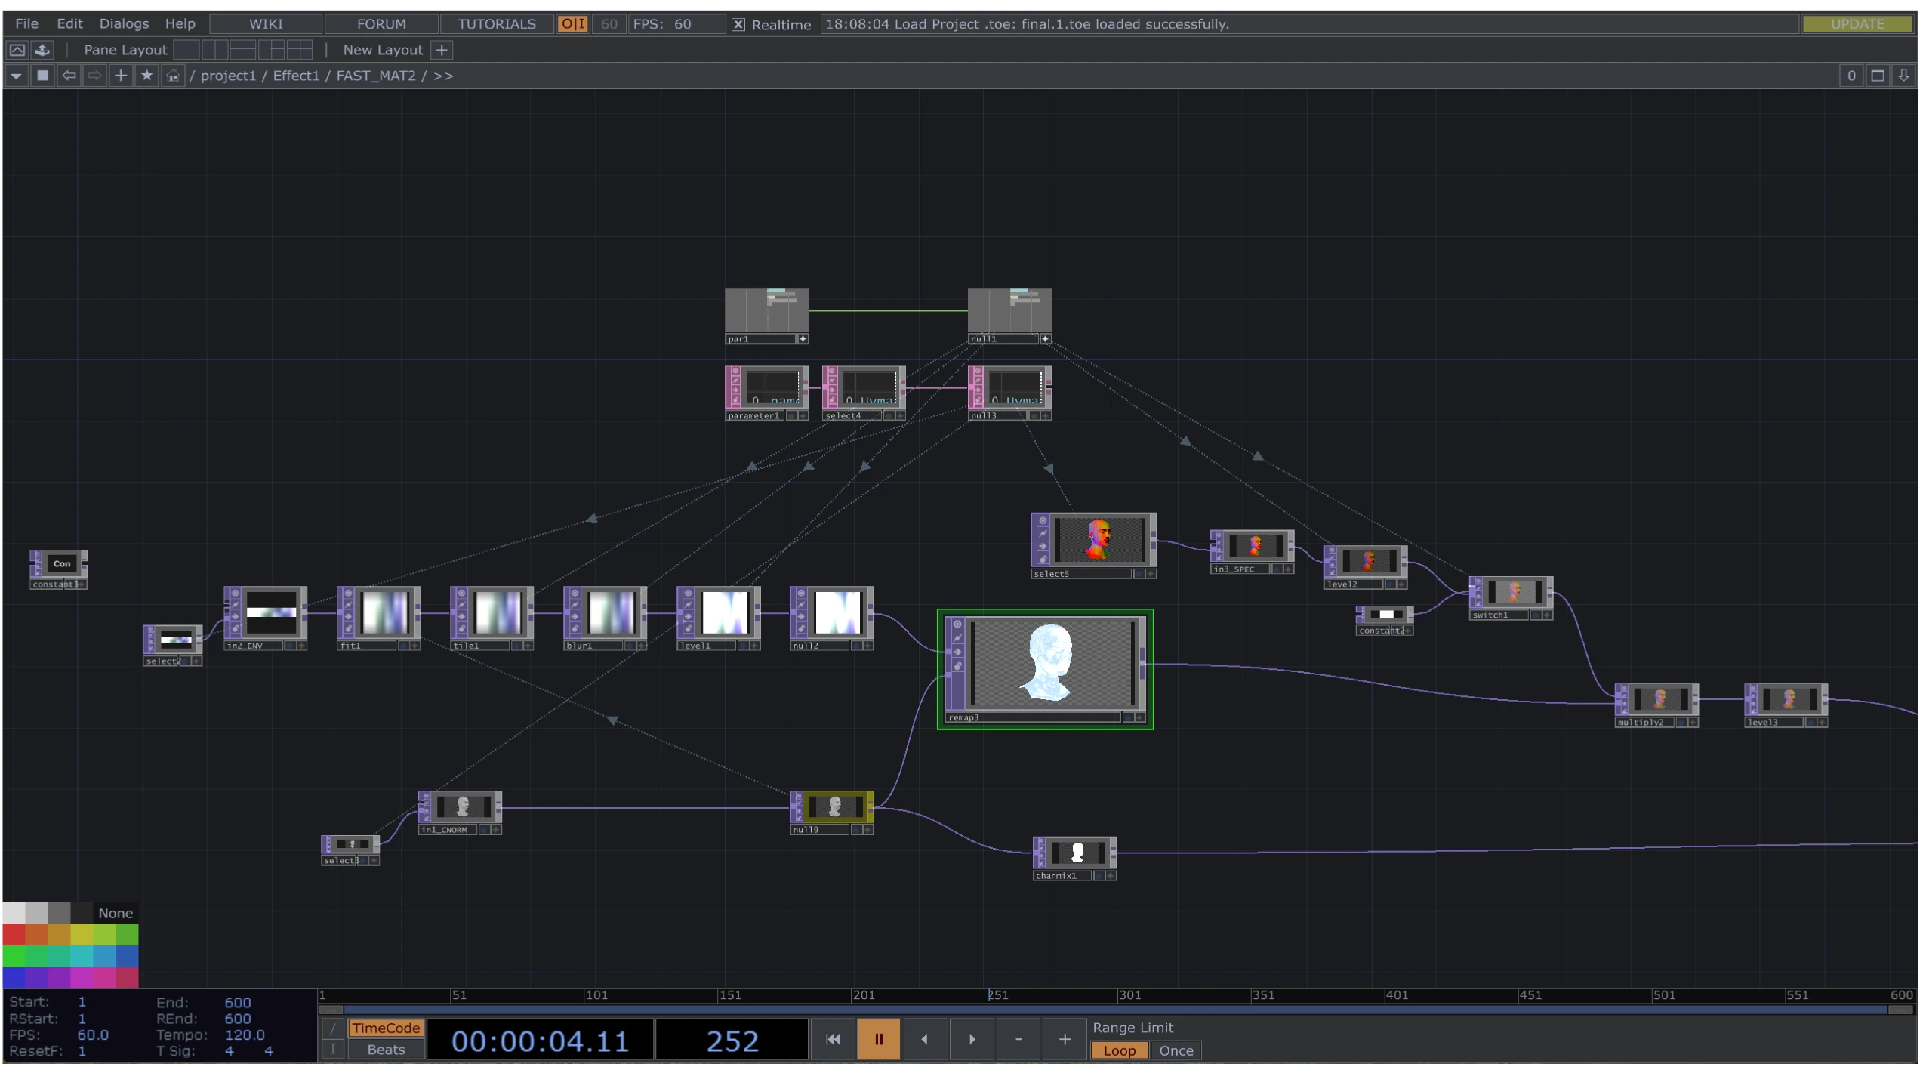Image resolution: width=1926 pixels, height=1070 pixels.
Task: Switch timeline display to Beats
Action: point(385,1049)
